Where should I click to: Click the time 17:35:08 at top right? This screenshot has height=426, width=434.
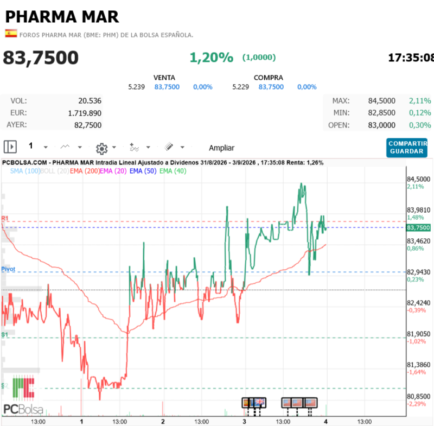411,58
